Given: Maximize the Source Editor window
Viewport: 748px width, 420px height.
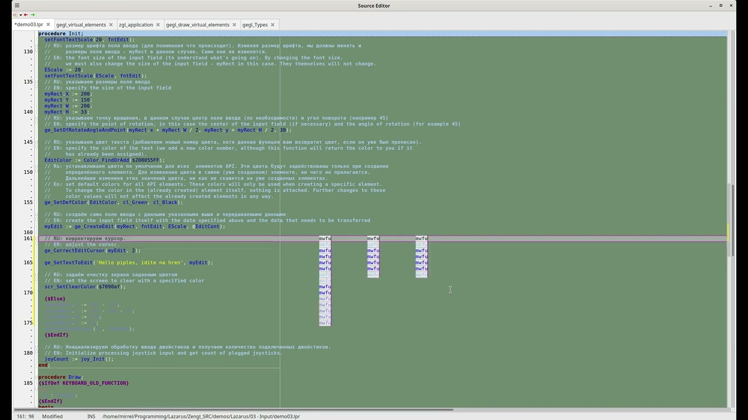Looking at the screenshot, I should (721, 6).
